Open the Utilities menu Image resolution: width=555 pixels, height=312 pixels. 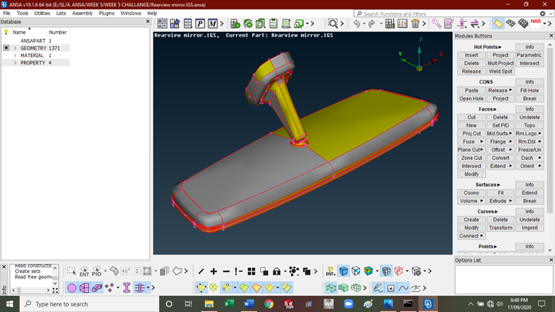click(x=42, y=13)
